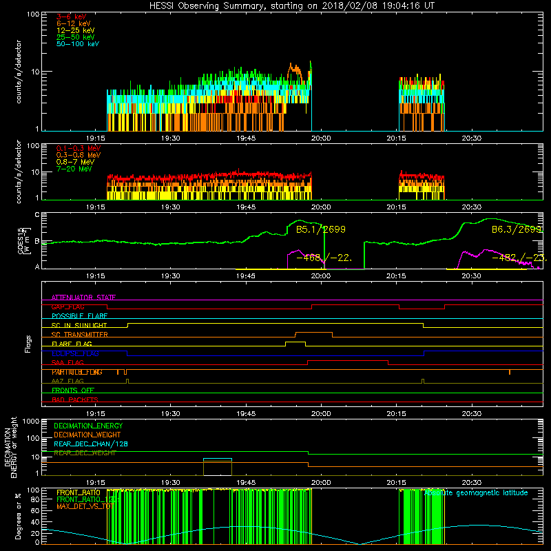Click the 19:15 tick label under the GOES15 panel
Screen dimensions: 551x551
(x=96, y=276)
